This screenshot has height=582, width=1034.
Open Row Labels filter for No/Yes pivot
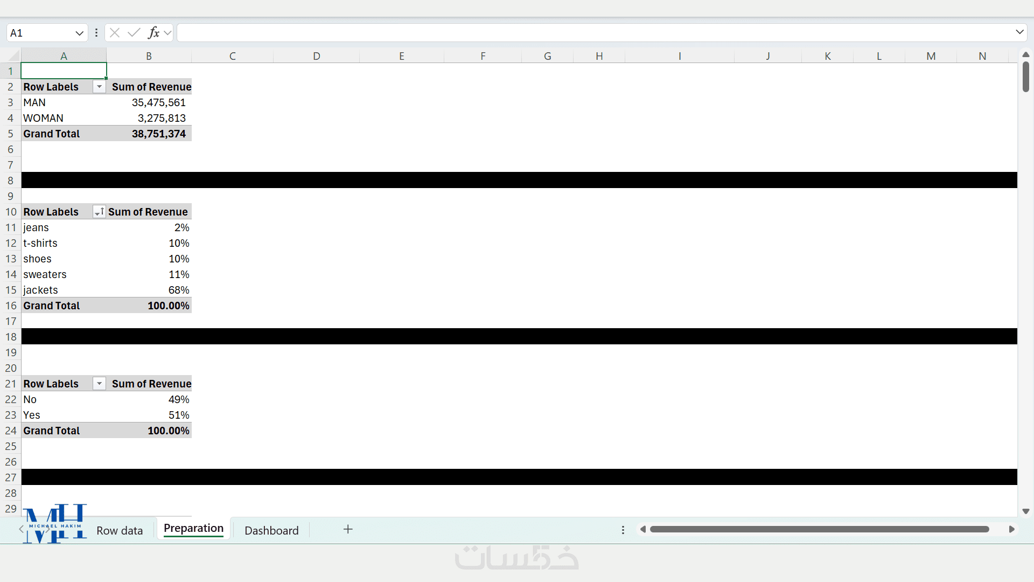[x=99, y=384]
